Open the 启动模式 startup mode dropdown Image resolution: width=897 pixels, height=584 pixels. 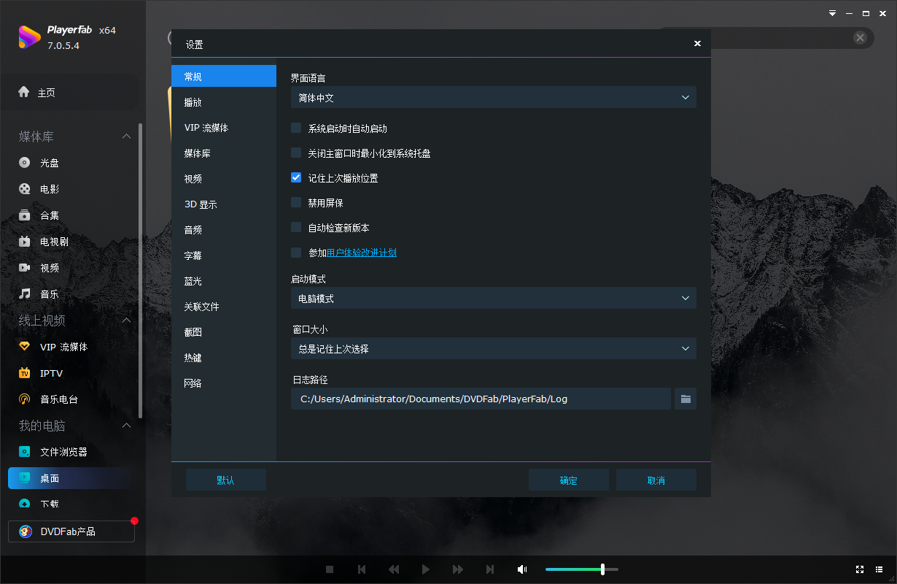point(494,298)
